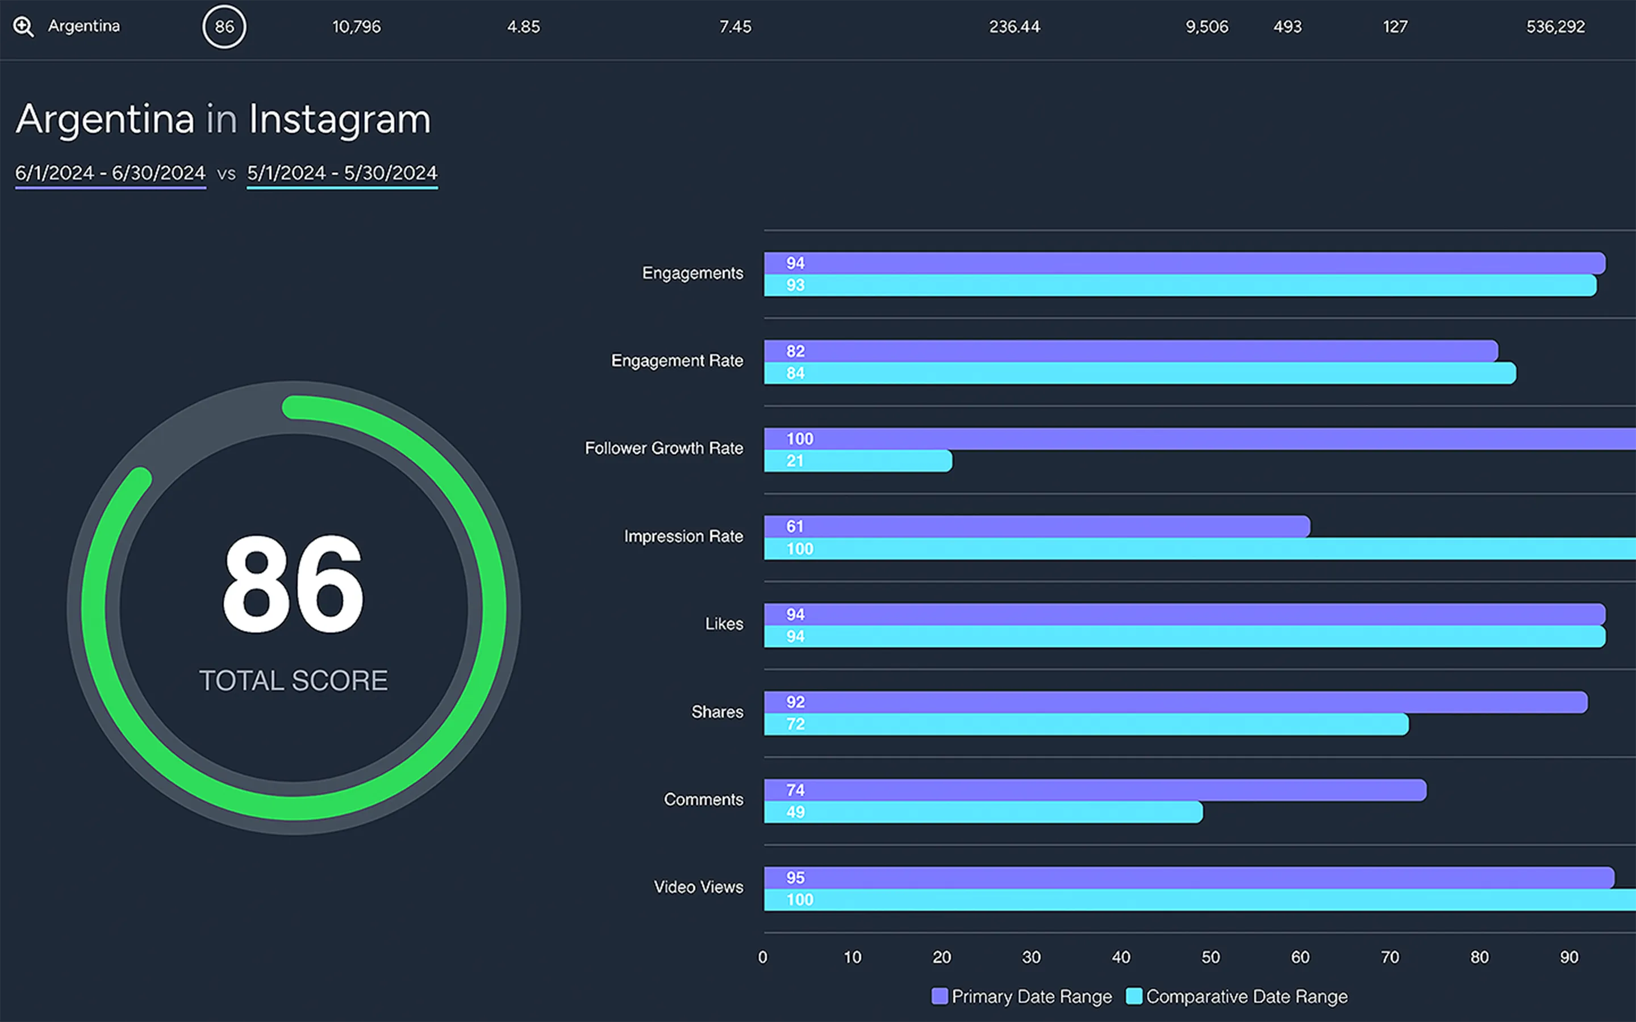Click the Engagements axis label
The image size is (1636, 1022).
(692, 273)
